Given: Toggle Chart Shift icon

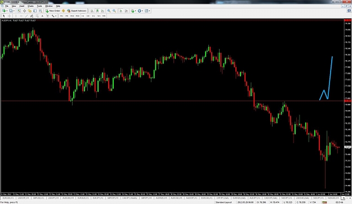Looking at the screenshot, I should pos(126,11).
